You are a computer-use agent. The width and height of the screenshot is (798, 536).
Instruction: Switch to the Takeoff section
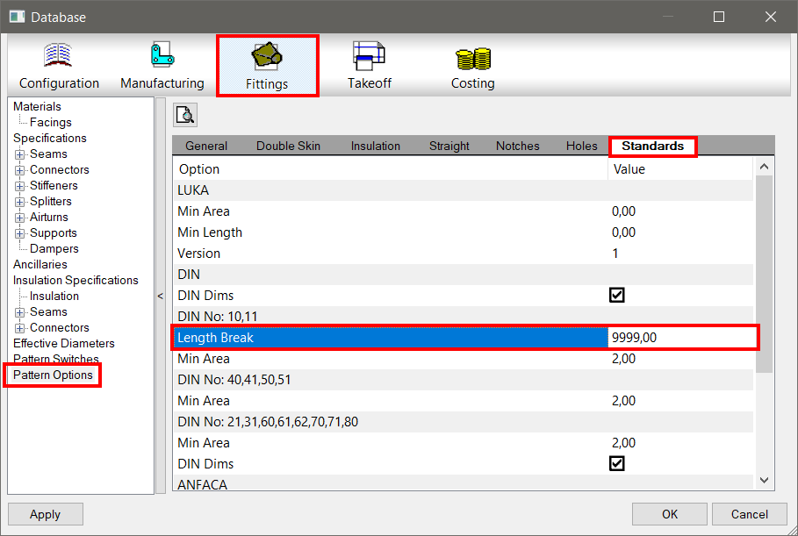click(x=369, y=65)
